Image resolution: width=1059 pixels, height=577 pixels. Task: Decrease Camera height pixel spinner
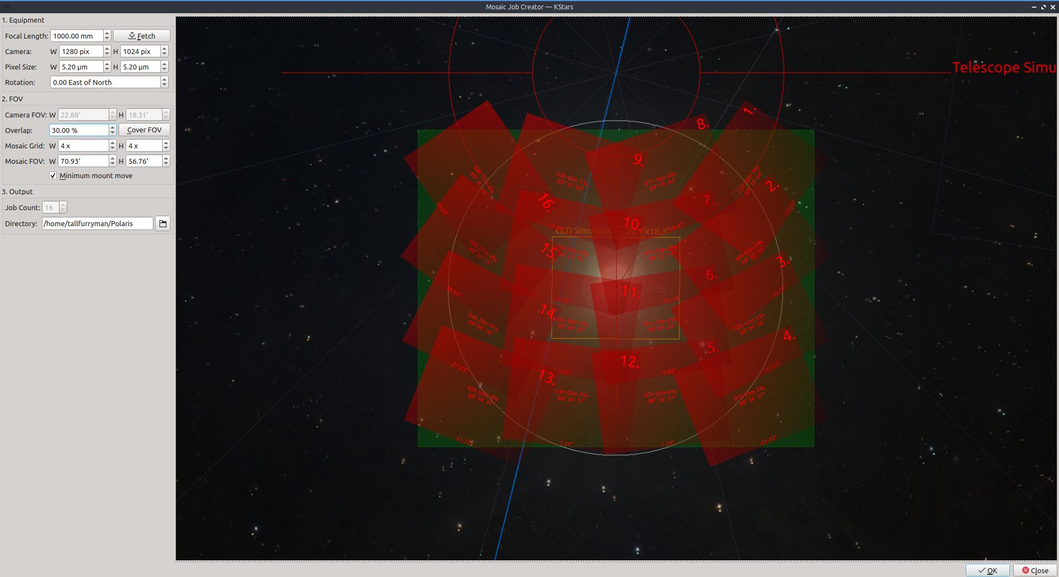click(x=164, y=54)
